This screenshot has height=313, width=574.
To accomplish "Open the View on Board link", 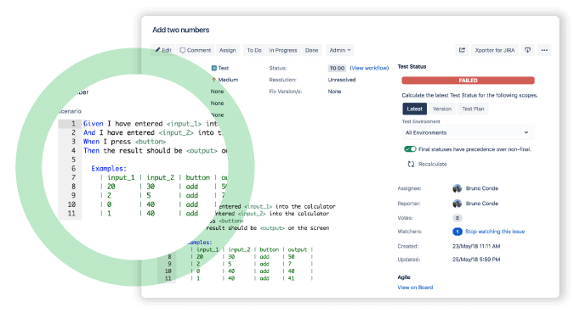I will [x=415, y=288].
